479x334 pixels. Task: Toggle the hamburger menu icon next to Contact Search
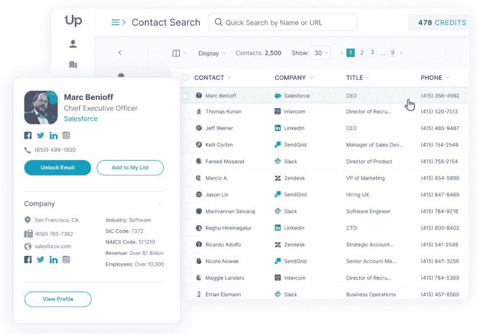pyautogui.click(x=118, y=22)
